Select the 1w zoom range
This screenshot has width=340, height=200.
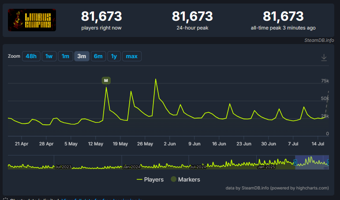coord(49,56)
